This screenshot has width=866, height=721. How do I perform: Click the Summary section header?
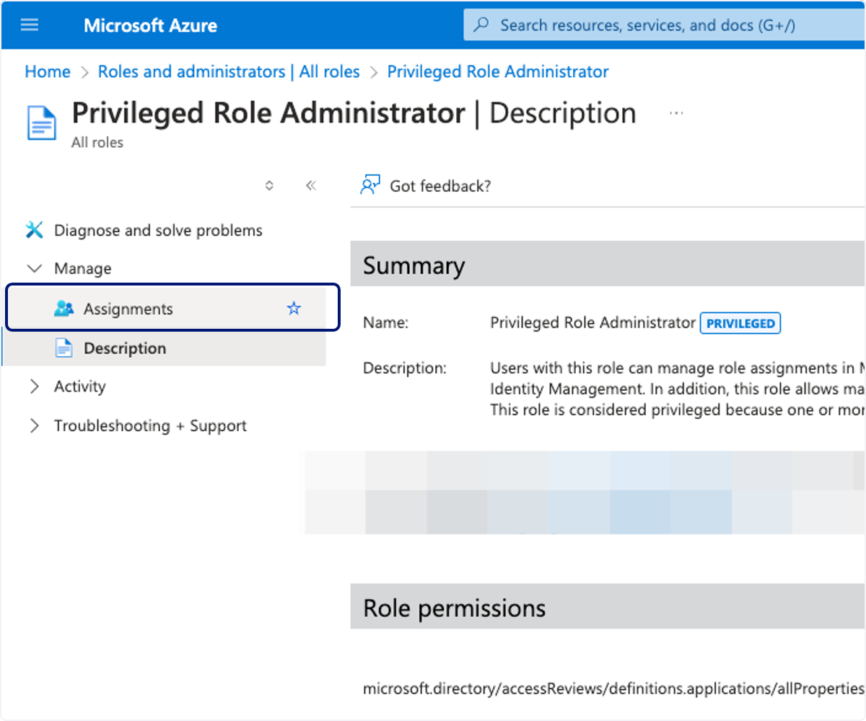coord(608,265)
